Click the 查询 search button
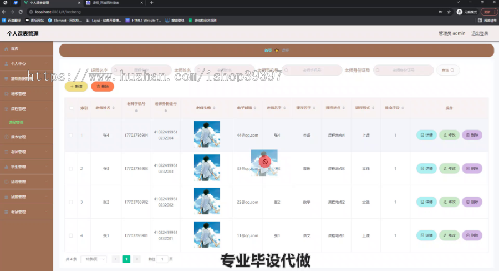This screenshot has width=499, height=271. coord(448,70)
